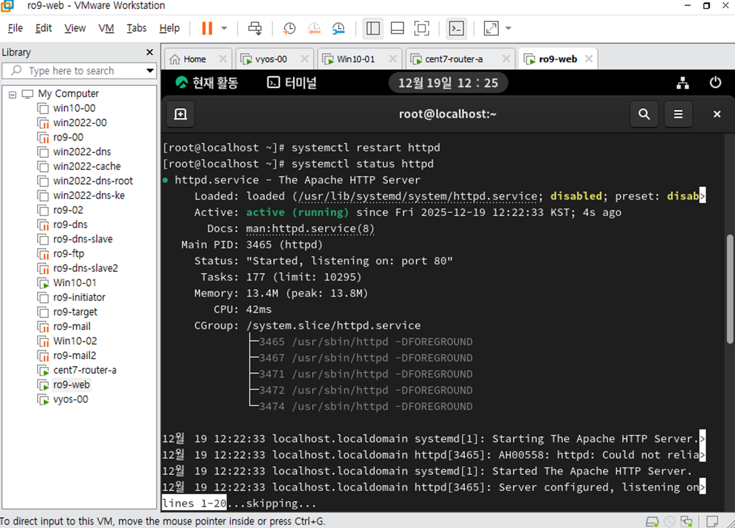Open the Snapshot Manager icon
Image resolution: width=735 pixels, height=528 pixels.
click(x=338, y=28)
